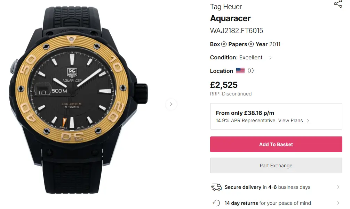350x209 pixels.
Task: Expand the 14 day returns chevron
Action: click(338, 203)
